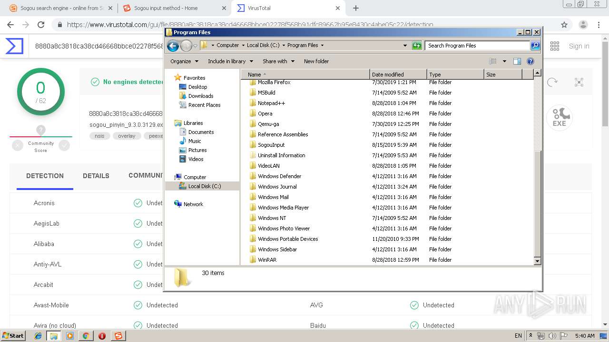Open Internet Explorer from the taskbar
Viewport: 609px width, 342px height.
[x=38, y=336]
